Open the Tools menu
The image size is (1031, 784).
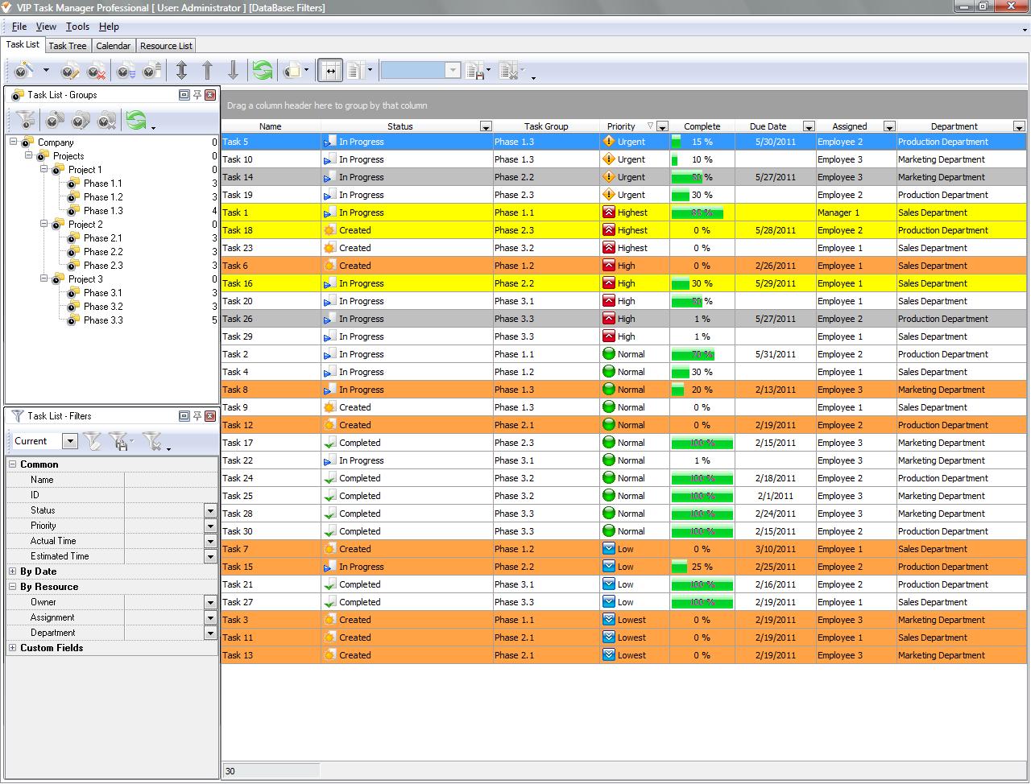(x=77, y=27)
